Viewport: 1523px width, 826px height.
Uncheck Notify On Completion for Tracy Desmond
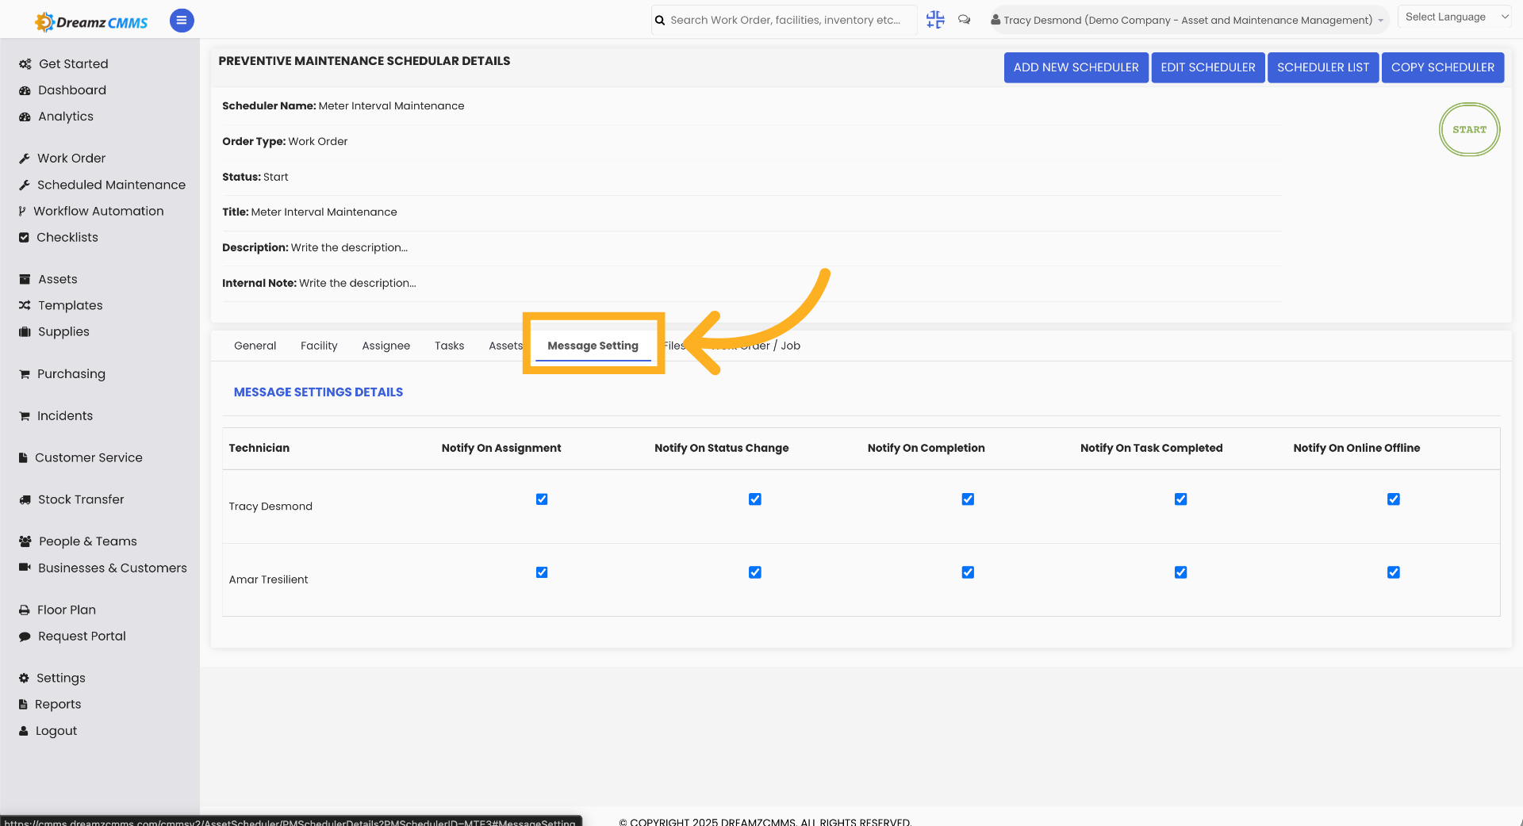click(968, 499)
